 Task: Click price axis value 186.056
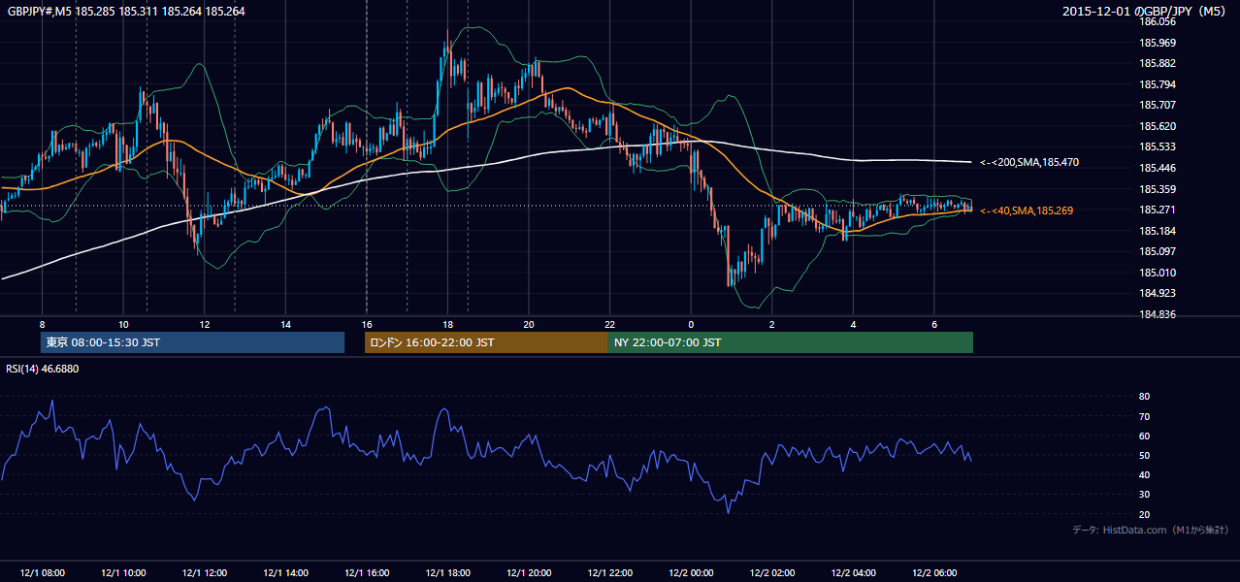tap(1158, 21)
